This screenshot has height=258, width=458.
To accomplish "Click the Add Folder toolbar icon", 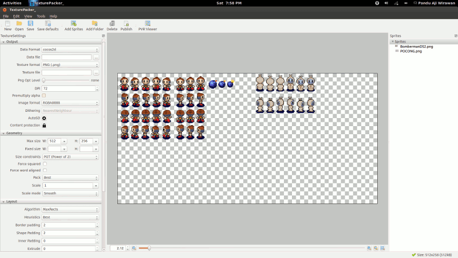I will [x=94, y=24].
